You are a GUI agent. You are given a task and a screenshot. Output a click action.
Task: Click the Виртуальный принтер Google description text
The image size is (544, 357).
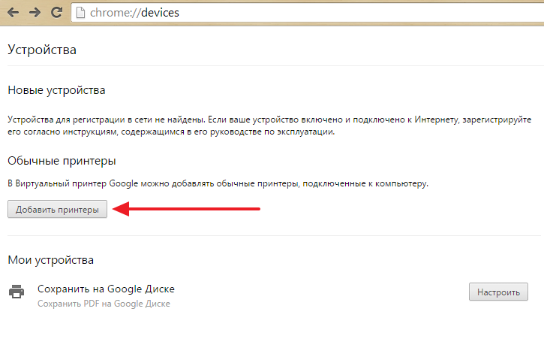(218, 183)
